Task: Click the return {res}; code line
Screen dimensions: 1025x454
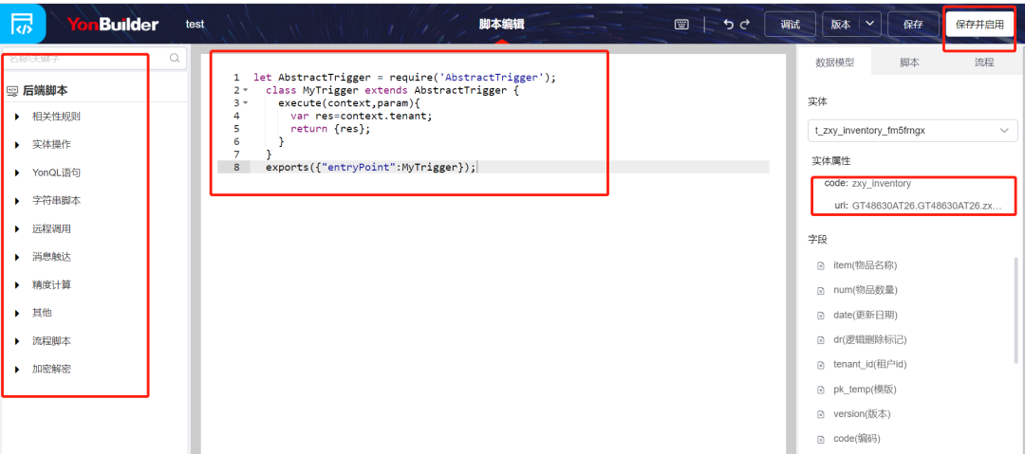Action: 330,129
